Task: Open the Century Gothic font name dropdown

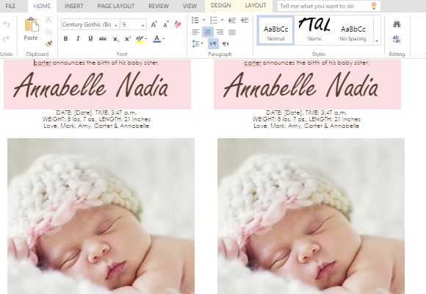Action: click(116, 26)
